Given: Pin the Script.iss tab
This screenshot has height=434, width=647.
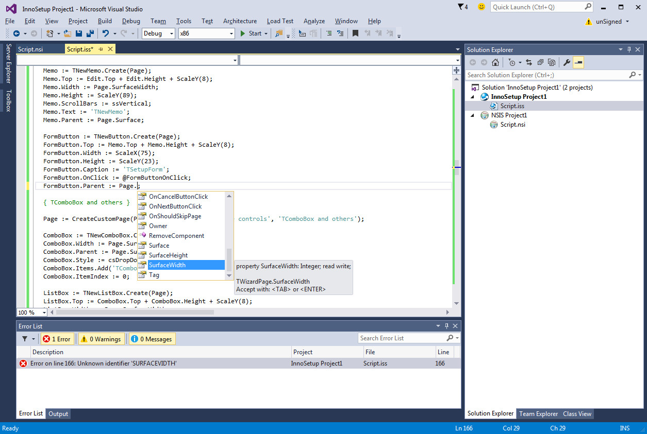Looking at the screenshot, I should 101,49.
